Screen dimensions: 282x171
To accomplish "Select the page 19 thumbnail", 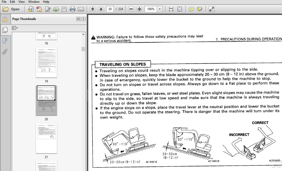I will pos(46,63).
